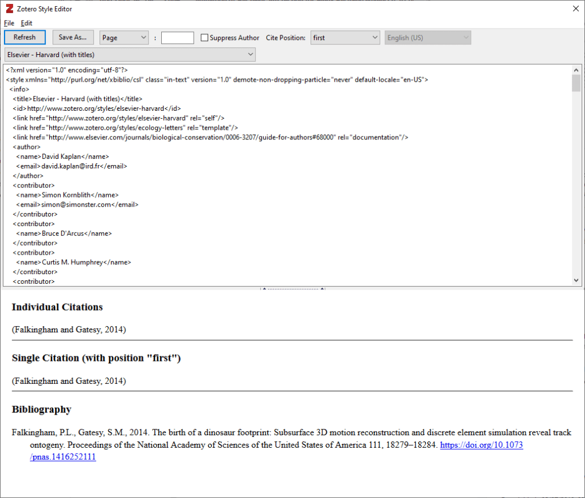Image resolution: width=585 pixels, height=498 pixels.
Task: Click the XML editor scroll-down arrow
Action: pyautogui.click(x=576, y=280)
